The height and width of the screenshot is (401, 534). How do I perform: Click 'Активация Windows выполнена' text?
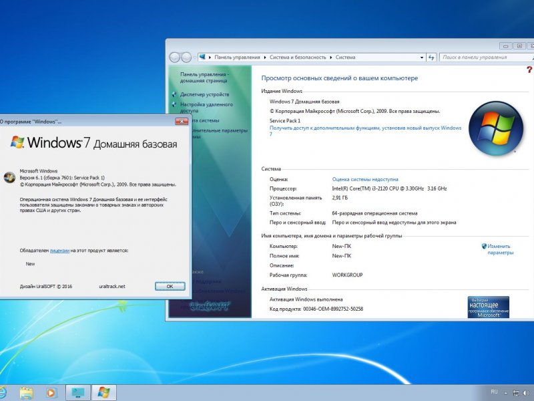click(306, 299)
